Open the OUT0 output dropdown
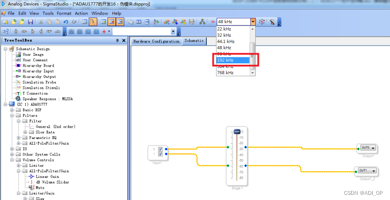The width and height of the screenshot is (390, 200). (x=373, y=148)
